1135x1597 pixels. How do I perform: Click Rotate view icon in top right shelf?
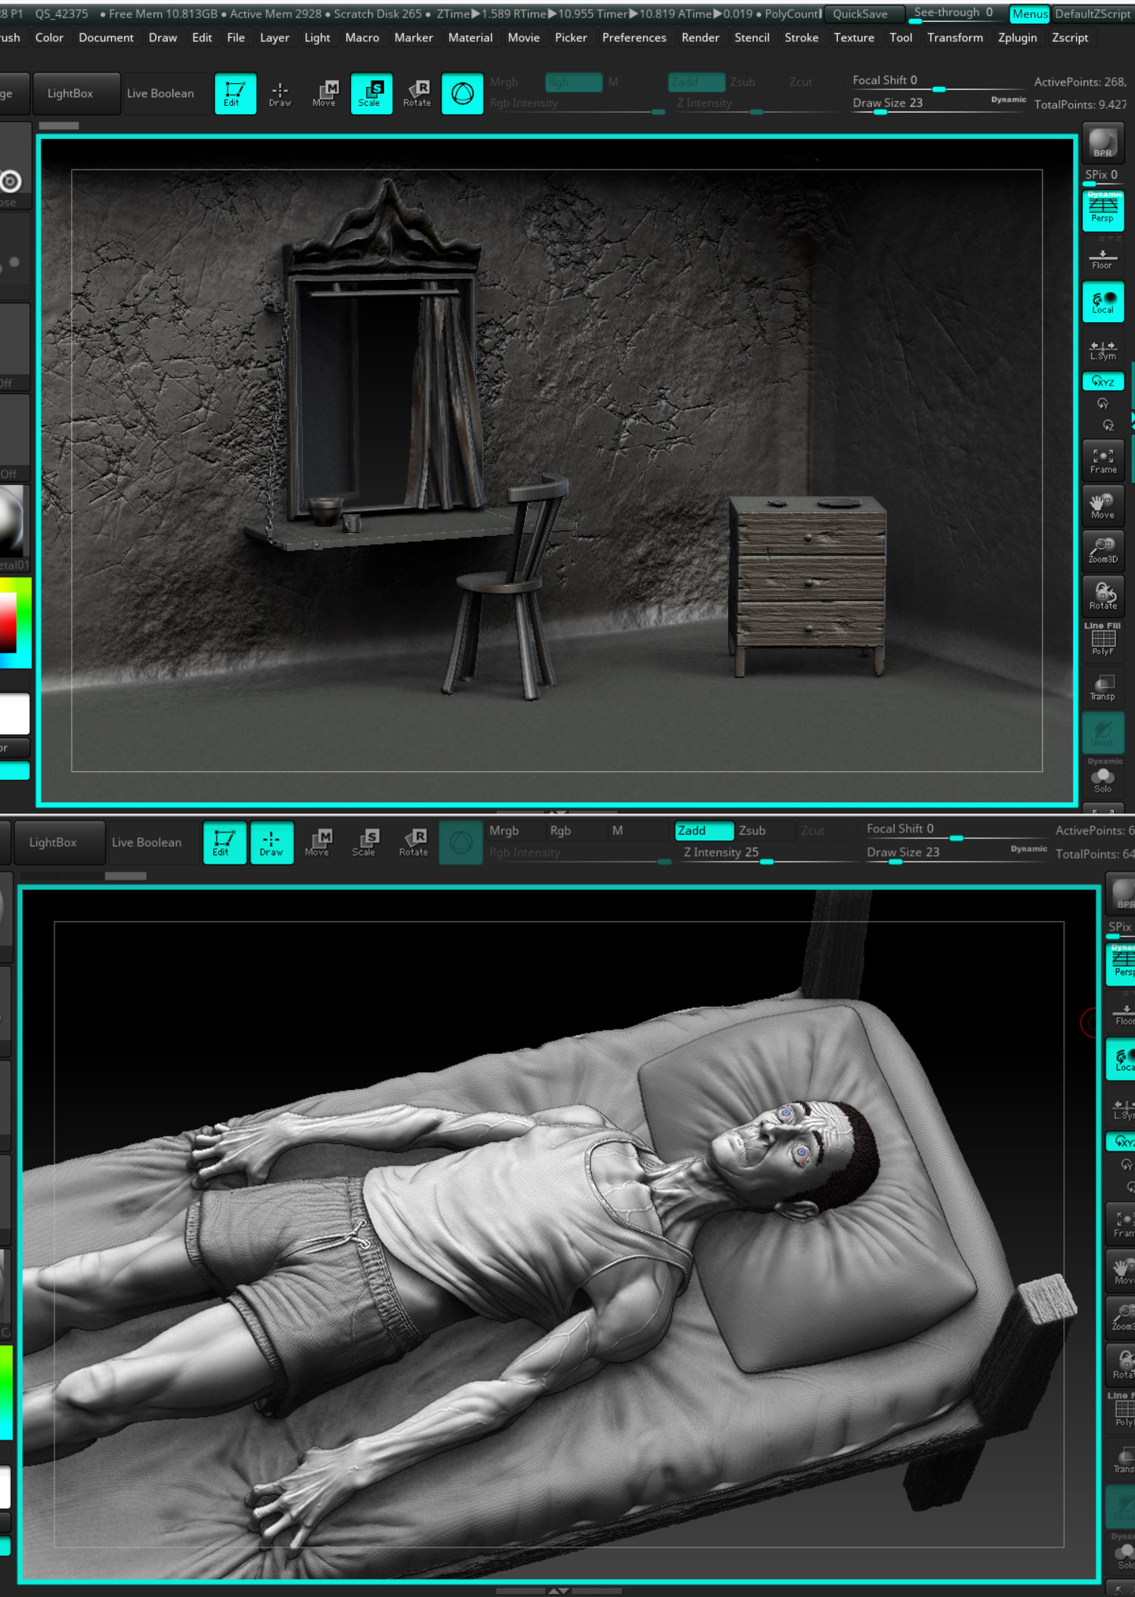click(x=1102, y=596)
